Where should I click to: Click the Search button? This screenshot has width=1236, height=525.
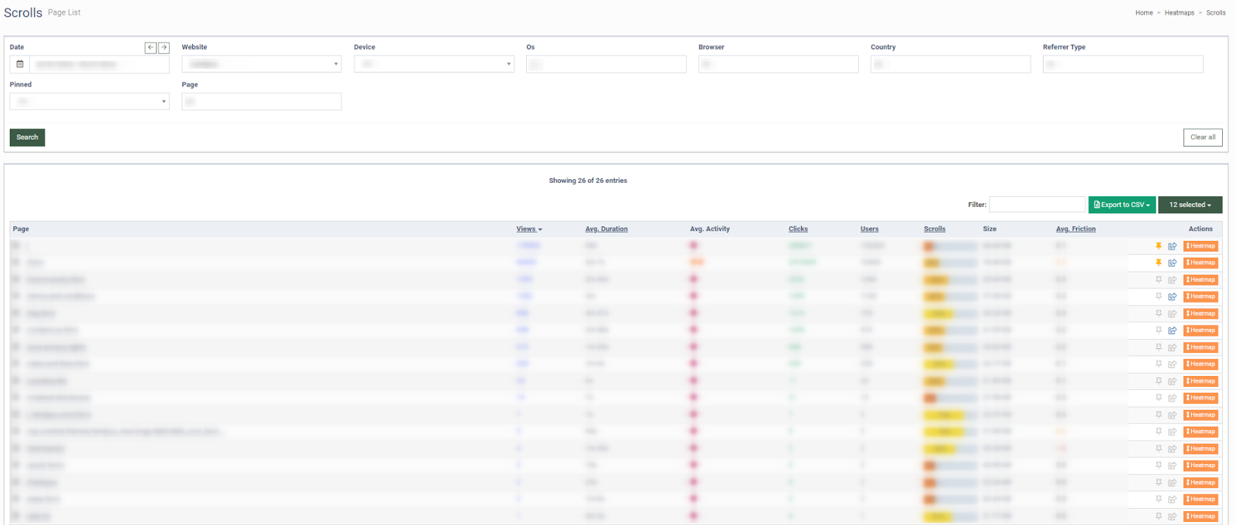coord(27,137)
